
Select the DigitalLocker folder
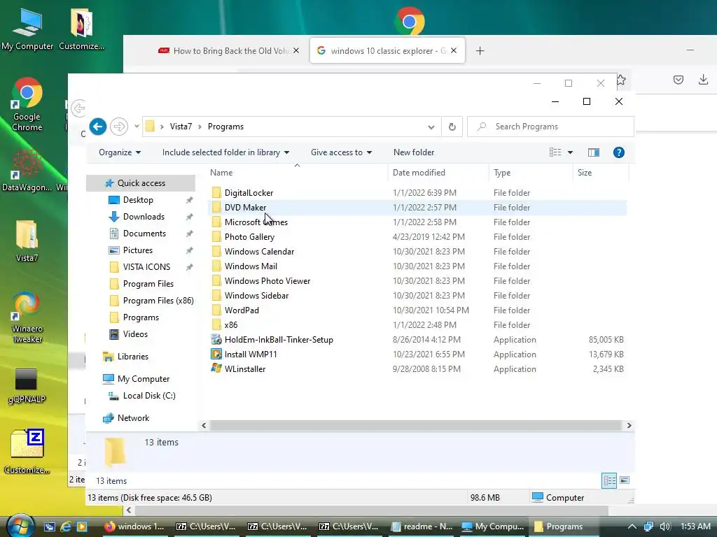pos(249,193)
